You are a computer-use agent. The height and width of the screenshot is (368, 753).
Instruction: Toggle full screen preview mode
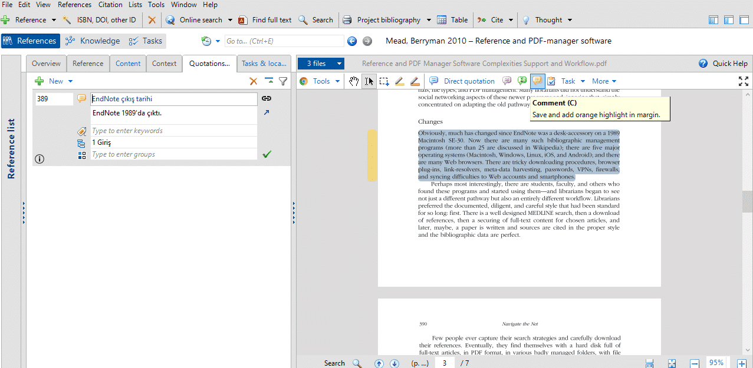pos(744,81)
